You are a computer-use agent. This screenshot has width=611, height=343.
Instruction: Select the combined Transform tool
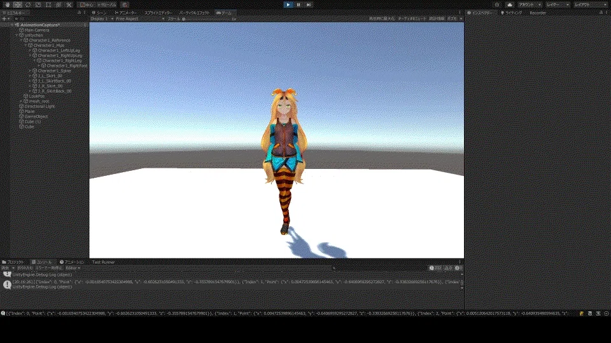pos(59,4)
